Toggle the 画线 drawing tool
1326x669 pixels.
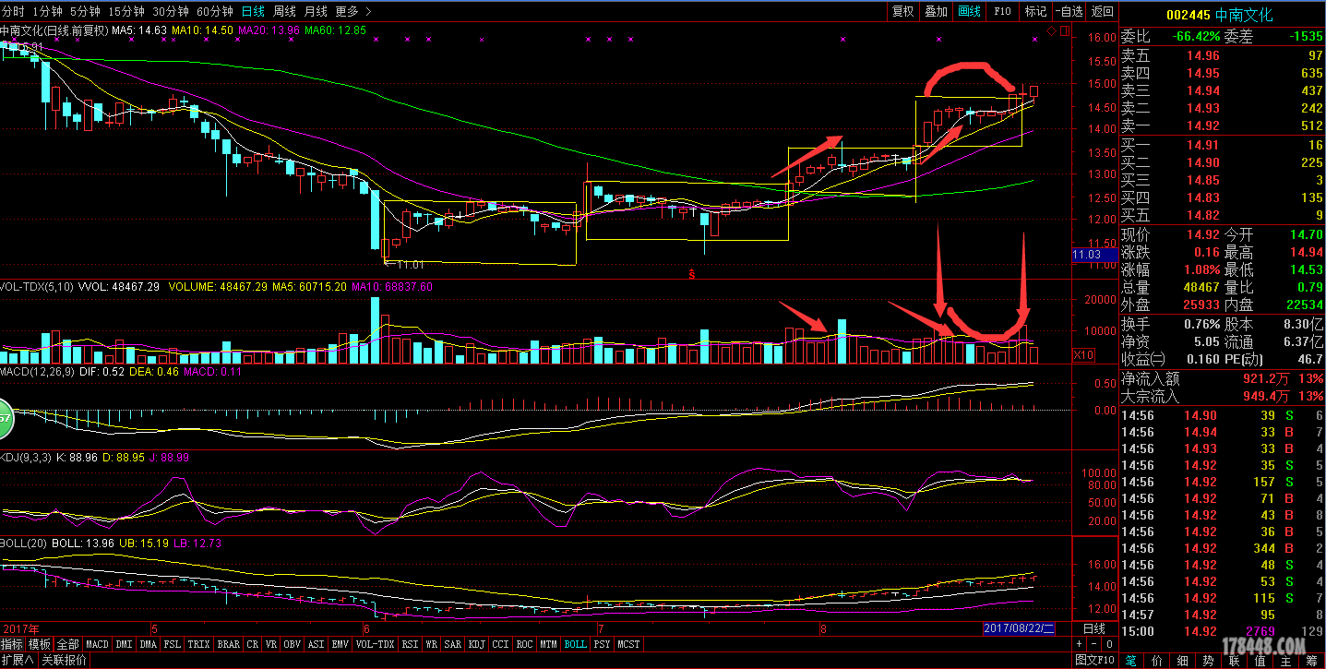(x=969, y=11)
